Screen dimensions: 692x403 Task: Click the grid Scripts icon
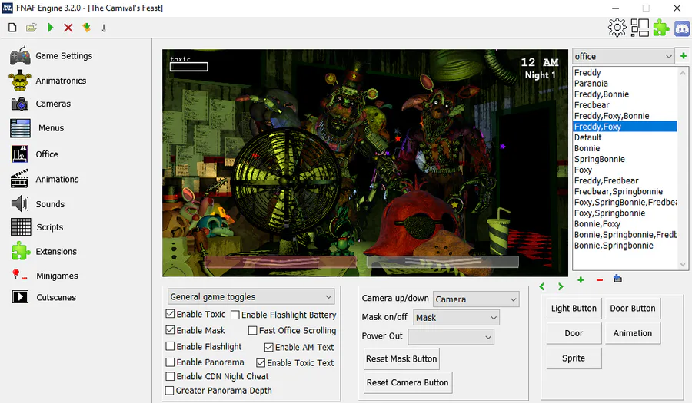click(21, 226)
